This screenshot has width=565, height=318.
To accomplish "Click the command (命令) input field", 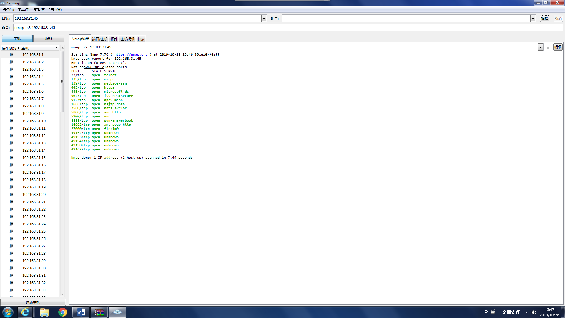I will click(288, 28).
